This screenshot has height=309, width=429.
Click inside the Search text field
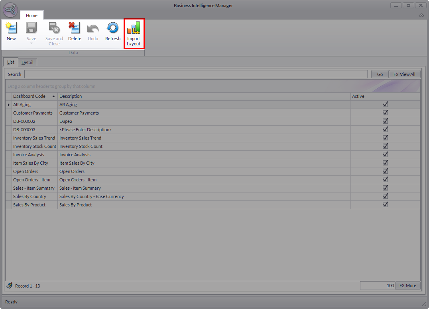[x=195, y=74]
